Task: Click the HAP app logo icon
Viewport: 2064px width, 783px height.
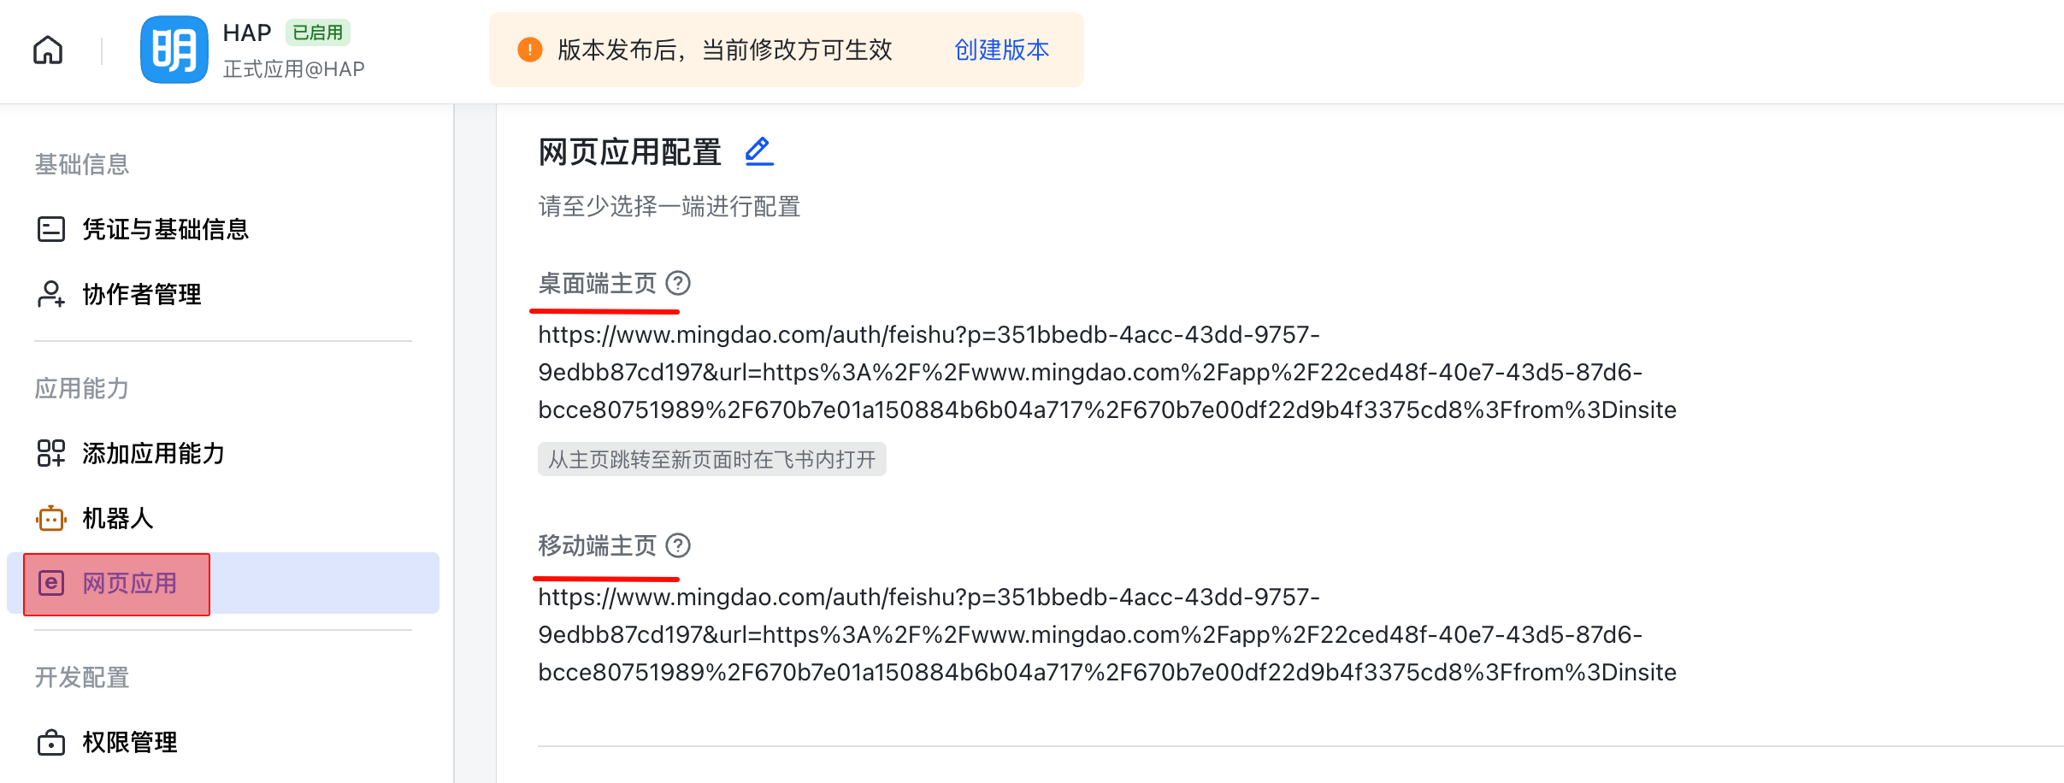Action: point(174,50)
